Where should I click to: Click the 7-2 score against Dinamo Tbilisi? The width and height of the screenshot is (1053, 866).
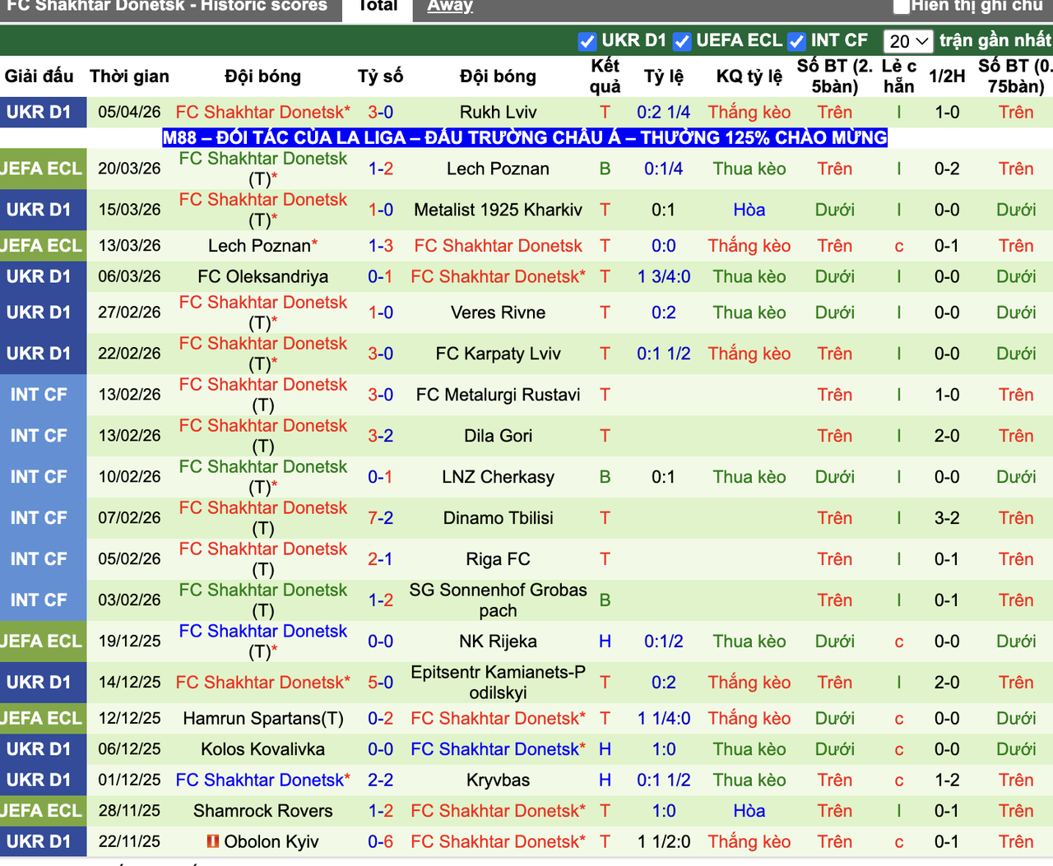tap(380, 518)
